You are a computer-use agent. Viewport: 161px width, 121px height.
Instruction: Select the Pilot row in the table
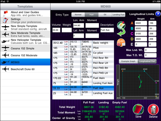point(83,47)
